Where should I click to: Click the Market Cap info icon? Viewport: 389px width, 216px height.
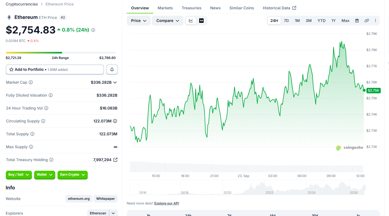coord(31,82)
